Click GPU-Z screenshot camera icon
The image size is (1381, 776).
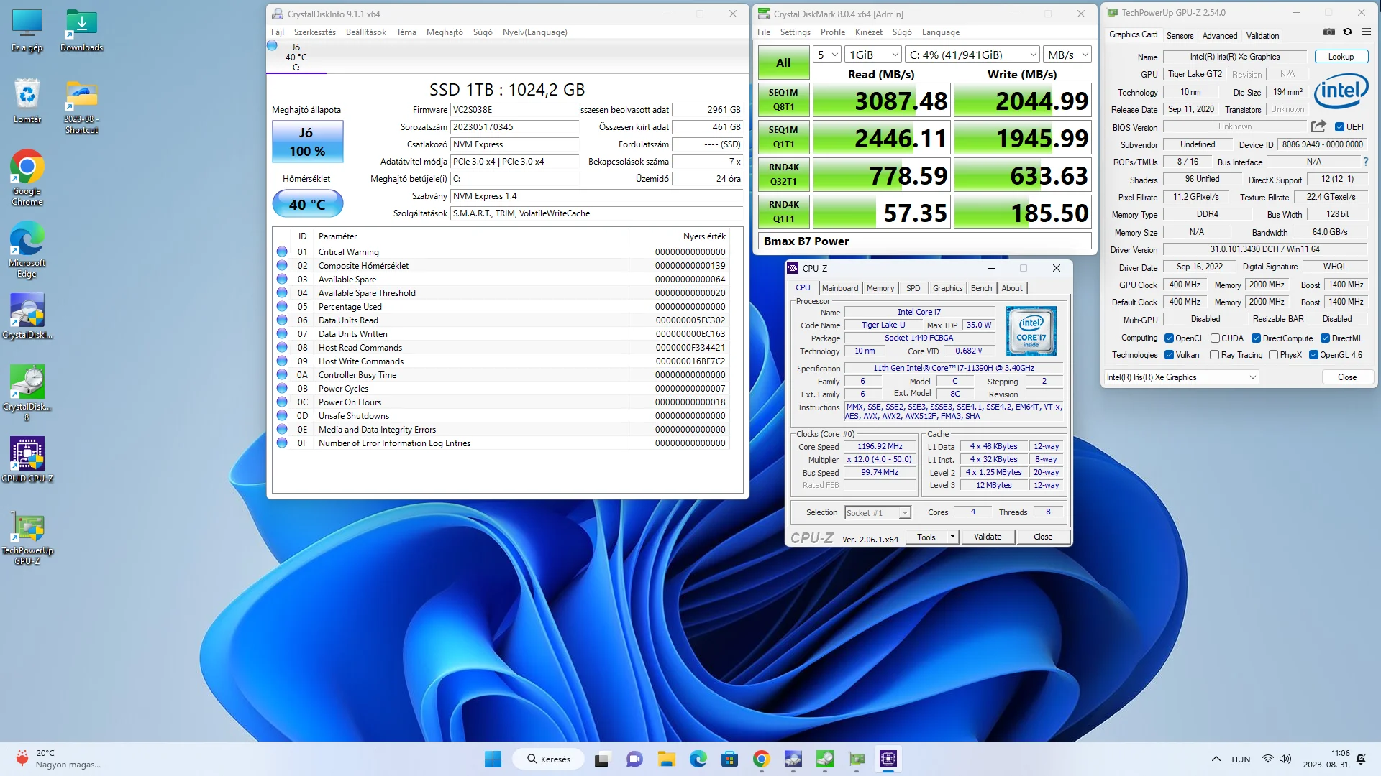point(1328,32)
